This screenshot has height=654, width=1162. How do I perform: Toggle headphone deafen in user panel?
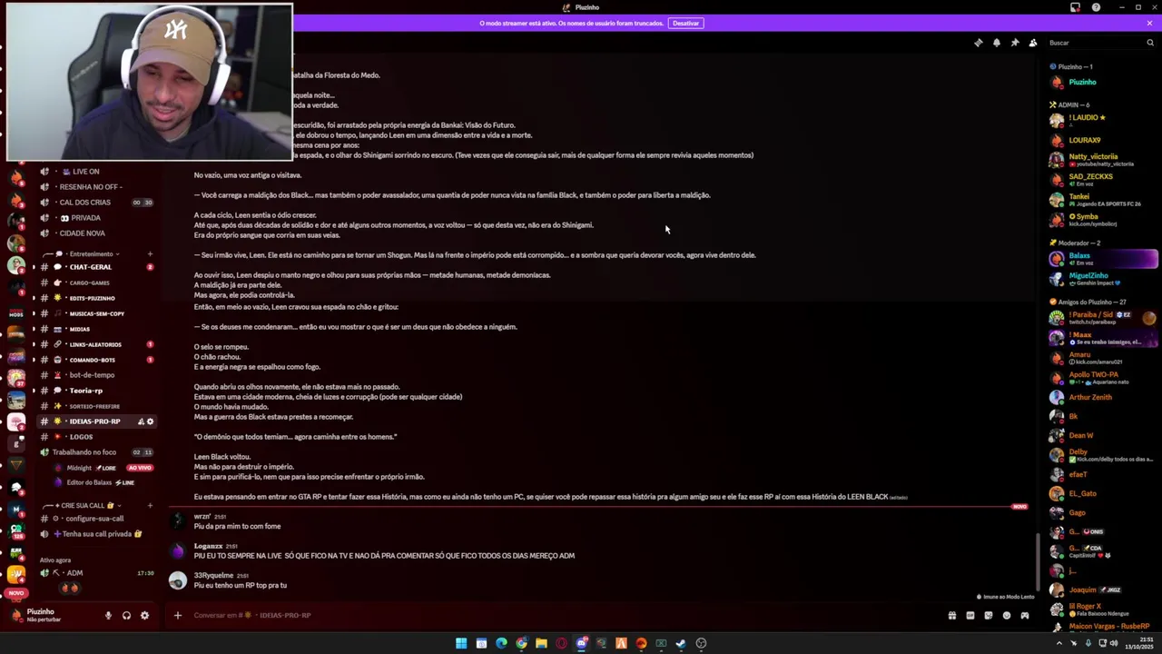tap(126, 616)
